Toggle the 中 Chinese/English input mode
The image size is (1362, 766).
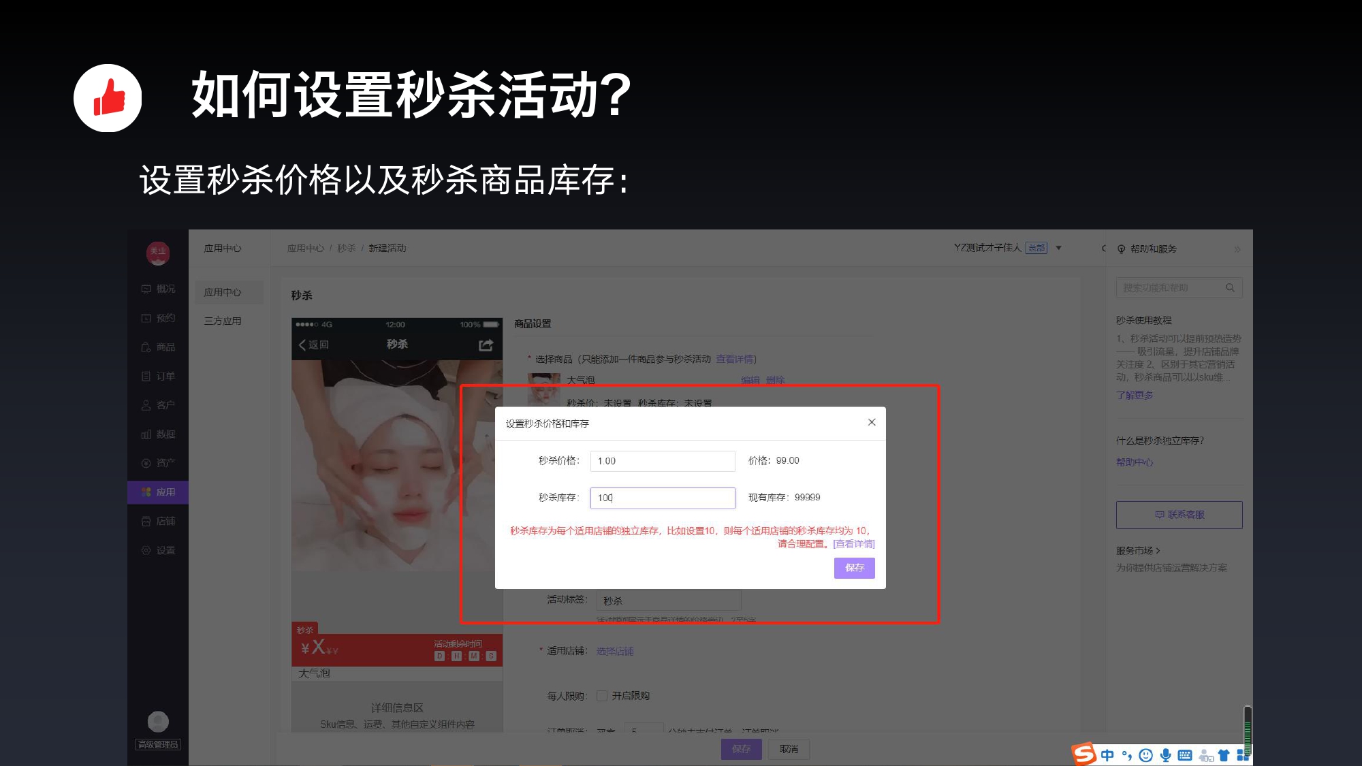pos(1107,755)
